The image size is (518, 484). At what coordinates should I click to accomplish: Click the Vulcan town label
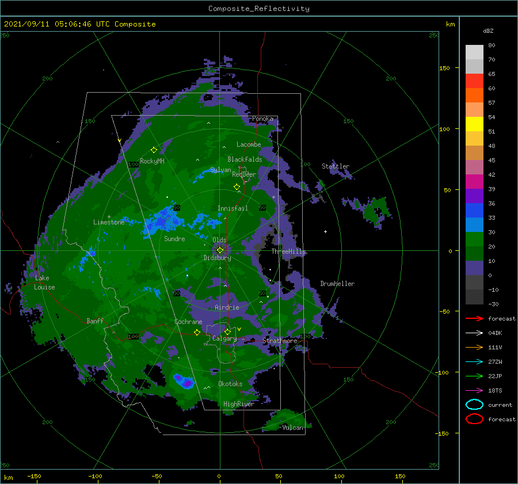click(293, 428)
